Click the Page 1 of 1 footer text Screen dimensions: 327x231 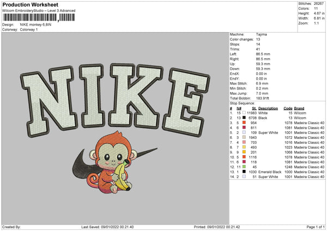tap(313, 226)
